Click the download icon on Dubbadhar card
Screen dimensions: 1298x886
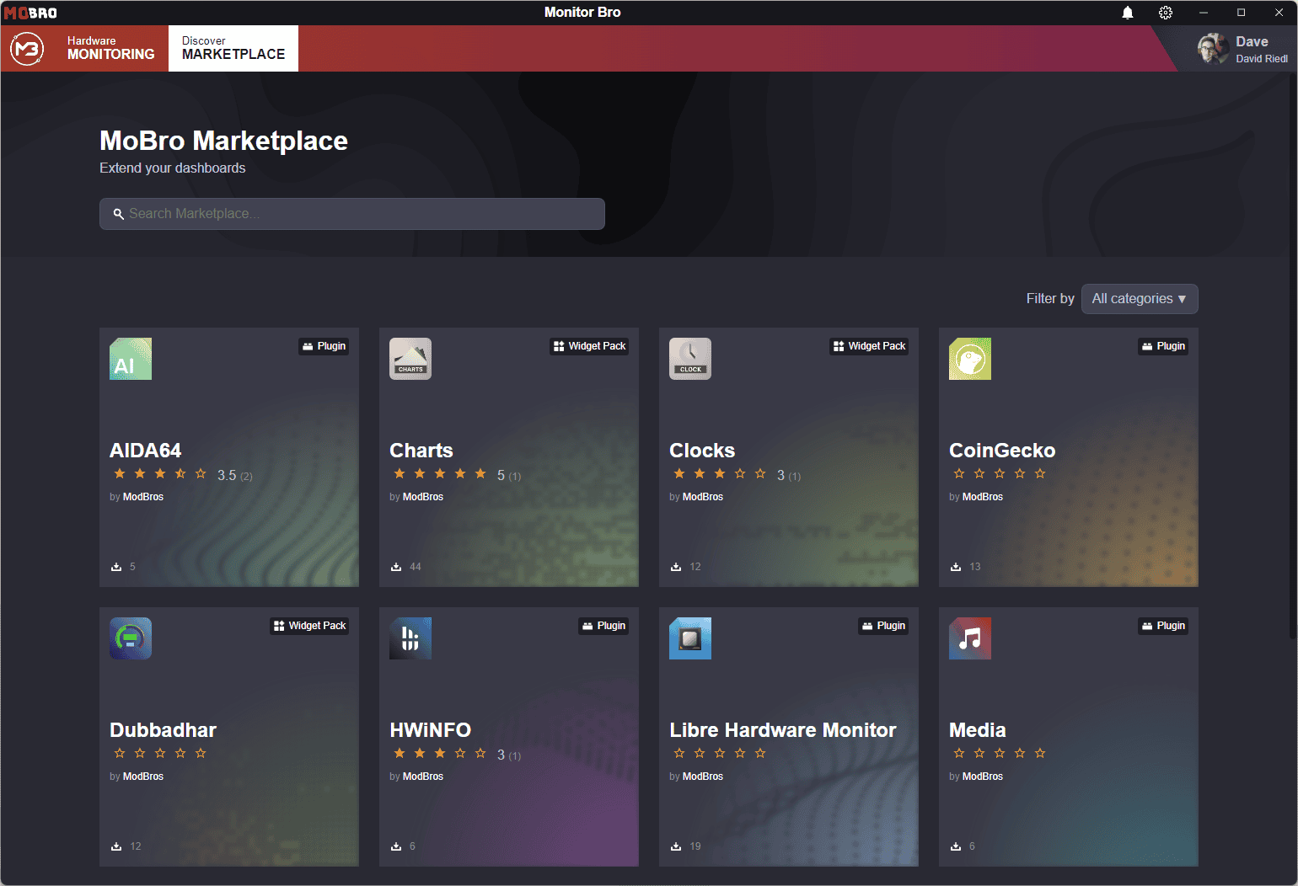pyautogui.click(x=116, y=846)
